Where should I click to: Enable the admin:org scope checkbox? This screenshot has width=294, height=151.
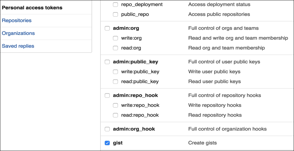[107, 28]
